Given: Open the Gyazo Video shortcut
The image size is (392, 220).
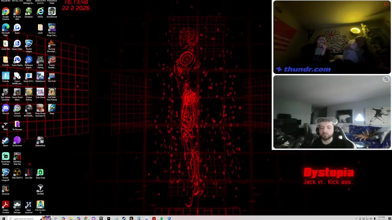Looking at the screenshot, I should (17, 45).
